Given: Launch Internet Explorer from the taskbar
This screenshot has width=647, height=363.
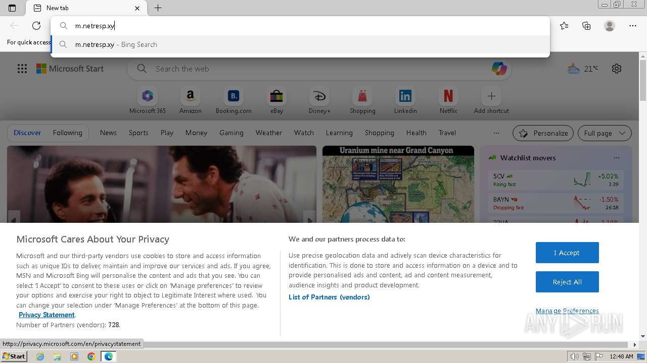Looking at the screenshot, I should coord(40,356).
